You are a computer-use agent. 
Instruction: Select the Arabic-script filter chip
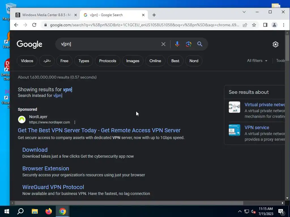point(47,61)
